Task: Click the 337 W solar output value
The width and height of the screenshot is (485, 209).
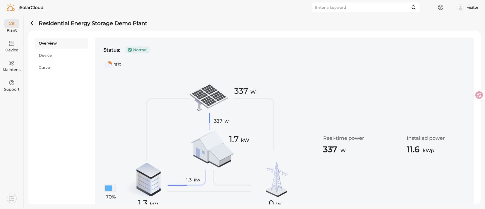Action: pos(245,91)
